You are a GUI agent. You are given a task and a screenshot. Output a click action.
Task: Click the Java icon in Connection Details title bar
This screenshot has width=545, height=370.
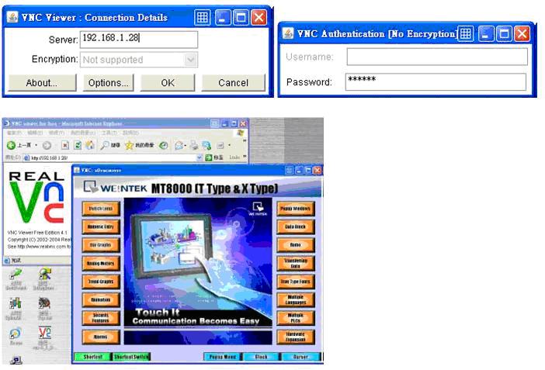click(x=12, y=17)
